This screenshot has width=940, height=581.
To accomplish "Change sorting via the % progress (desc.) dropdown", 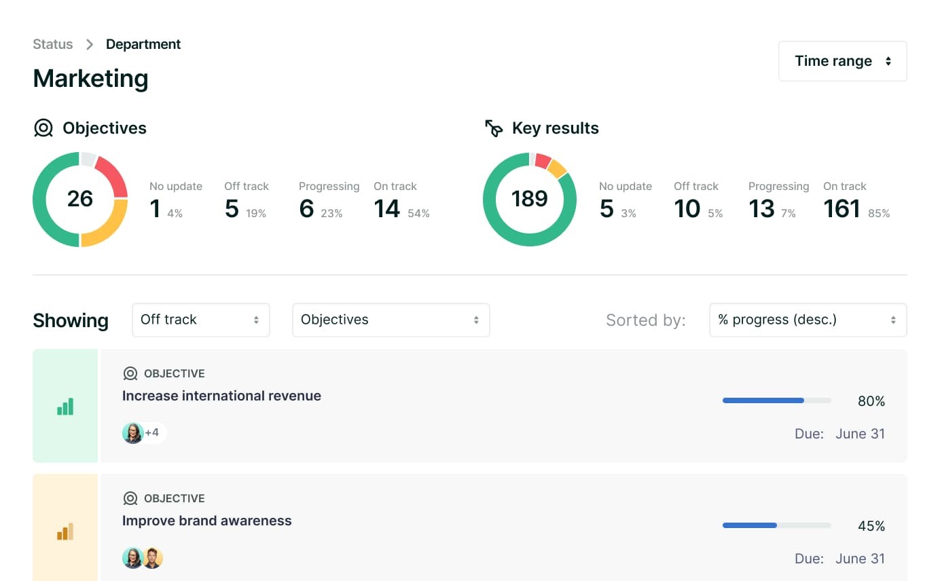I will pyautogui.click(x=808, y=319).
